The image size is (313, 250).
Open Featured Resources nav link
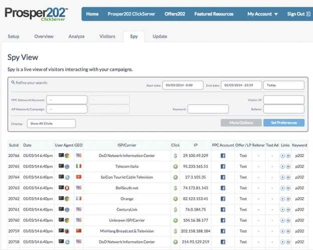tap(214, 14)
